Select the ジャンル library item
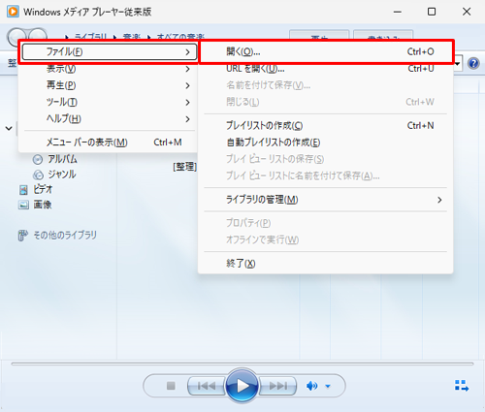The image size is (485, 412). click(x=62, y=174)
